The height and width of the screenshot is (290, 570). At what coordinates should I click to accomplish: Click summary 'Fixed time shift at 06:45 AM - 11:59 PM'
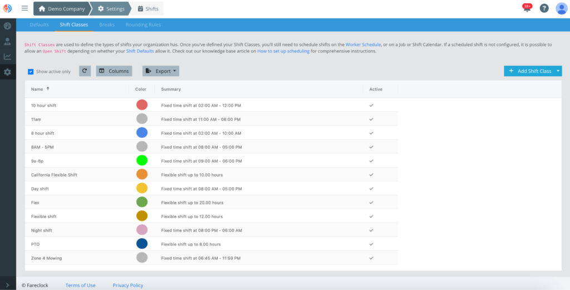(200, 258)
